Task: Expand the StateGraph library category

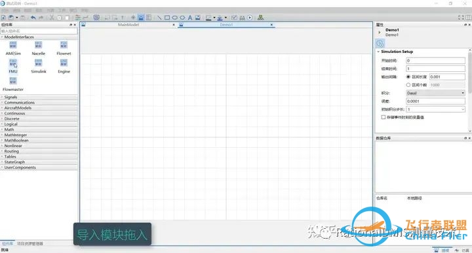Action: tap(2, 162)
